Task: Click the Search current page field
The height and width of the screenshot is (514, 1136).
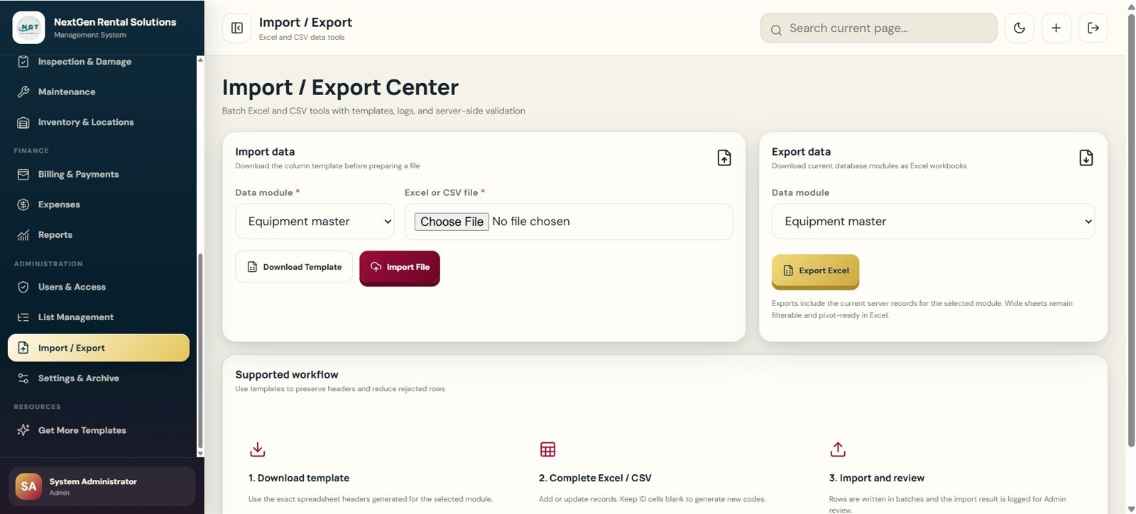Action: pyautogui.click(x=879, y=28)
